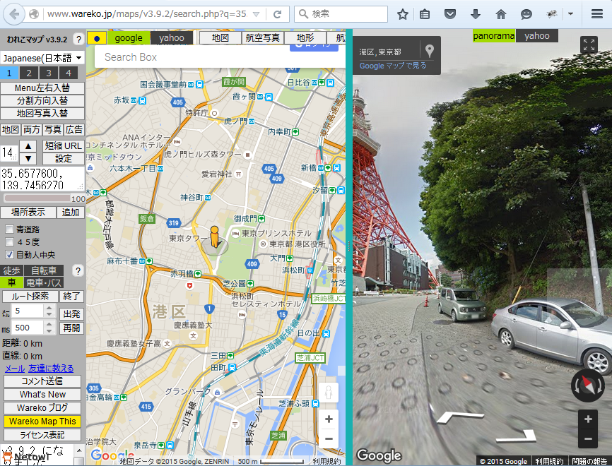
Task: Select 車 travel mode
Action: (x=12, y=282)
